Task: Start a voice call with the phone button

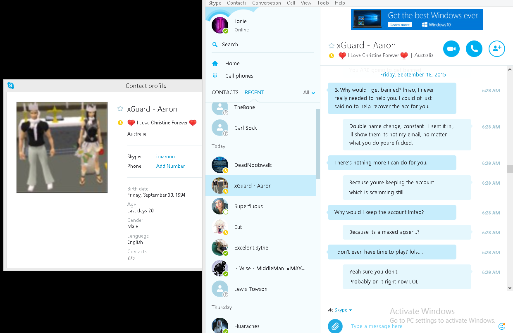Action: (x=474, y=49)
